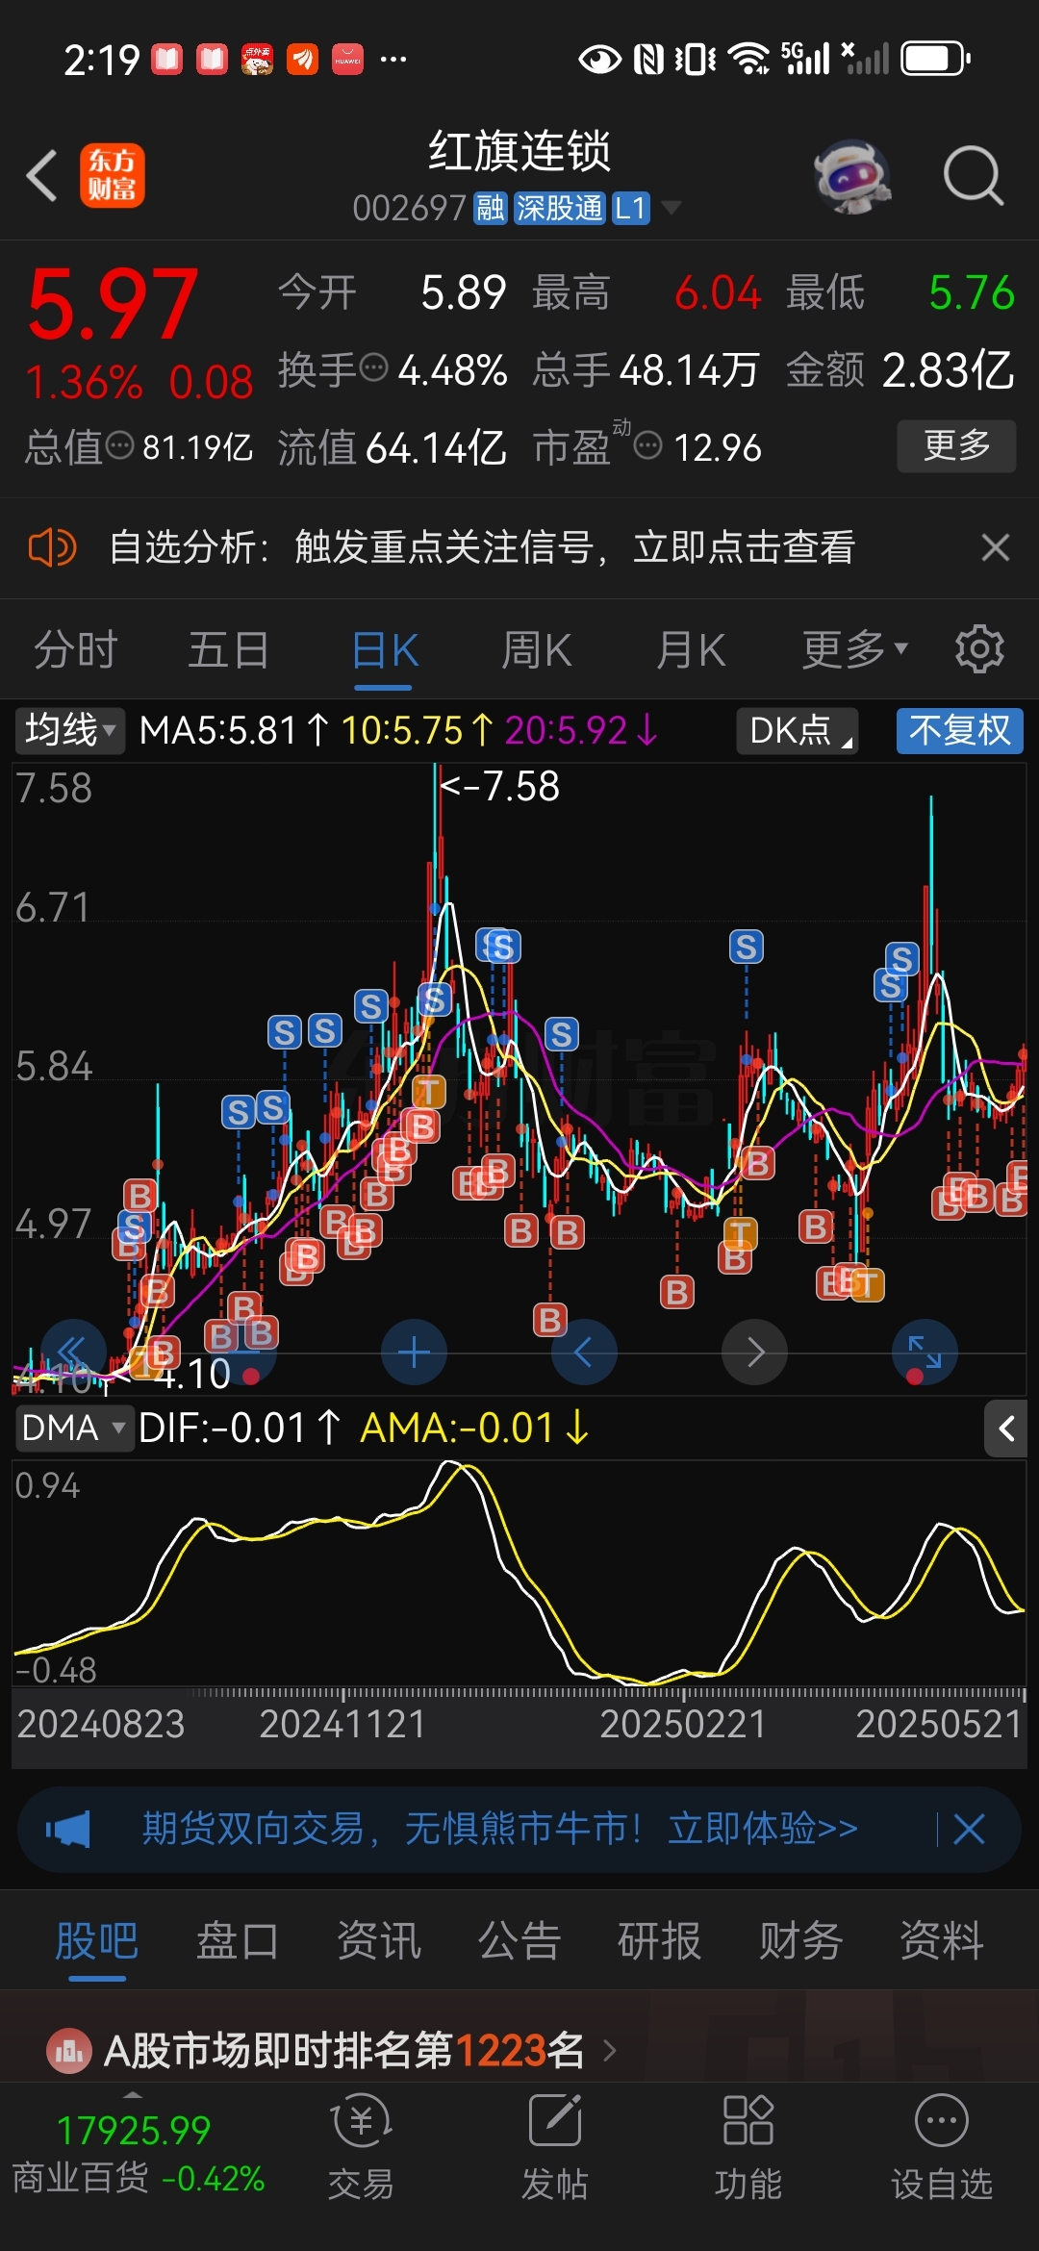
Task: Switch to 研报 tab
Action: (660, 1940)
